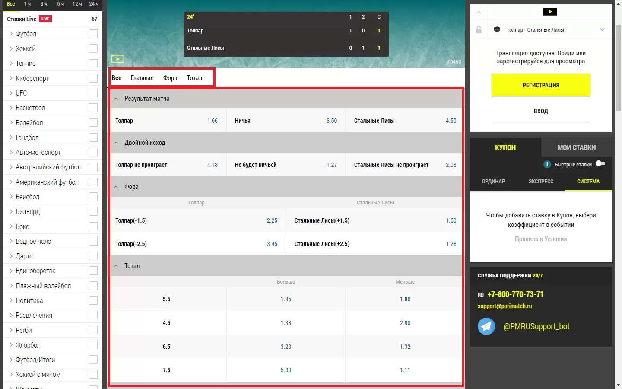Click the hockey puck icon next to Толпар

(497, 30)
